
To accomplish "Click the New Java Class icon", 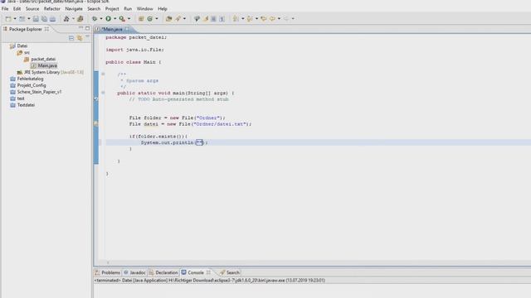I will pos(149,19).
